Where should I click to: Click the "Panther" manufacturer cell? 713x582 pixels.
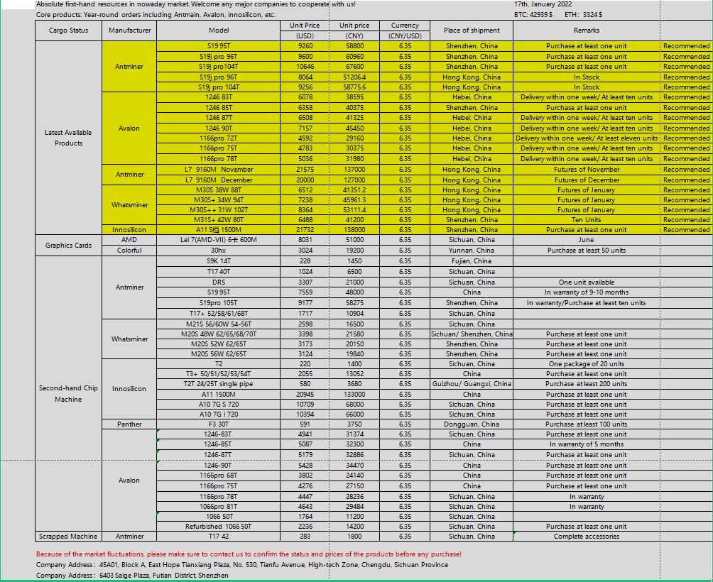(x=129, y=424)
